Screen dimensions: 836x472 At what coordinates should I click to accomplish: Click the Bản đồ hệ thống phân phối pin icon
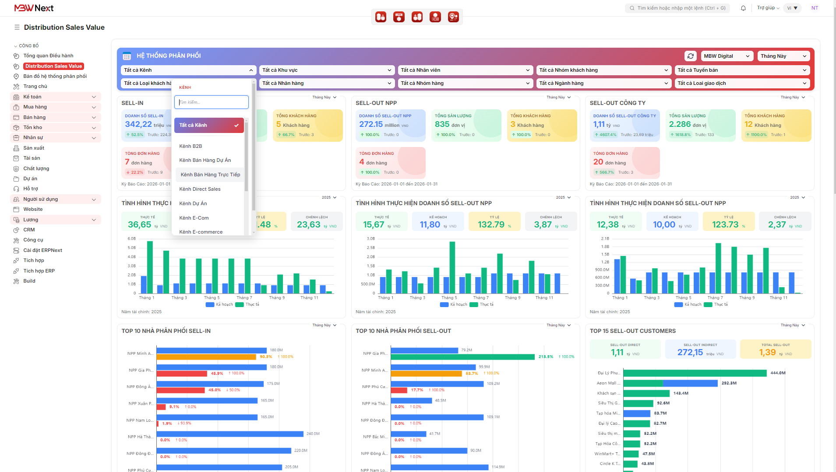[x=16, y=77]
